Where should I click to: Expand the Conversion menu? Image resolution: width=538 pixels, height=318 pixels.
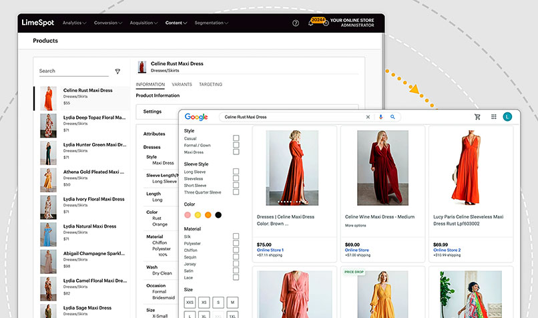click(107, 23)
